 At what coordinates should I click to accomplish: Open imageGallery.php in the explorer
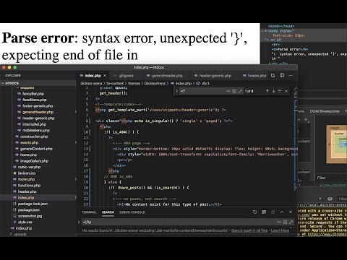coord(34,161)
